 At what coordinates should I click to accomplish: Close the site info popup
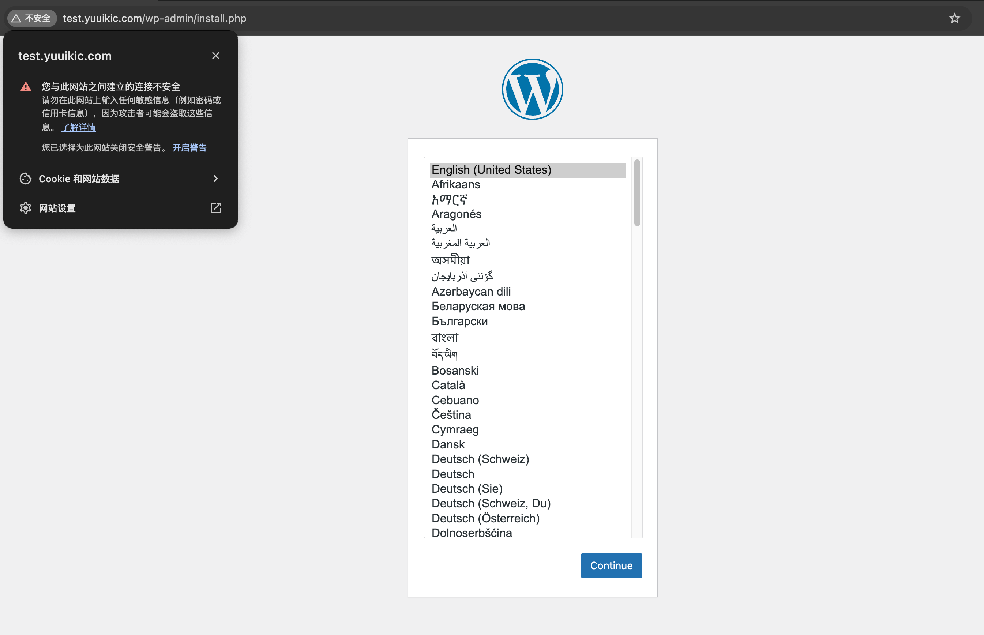[x=215, y=56]
